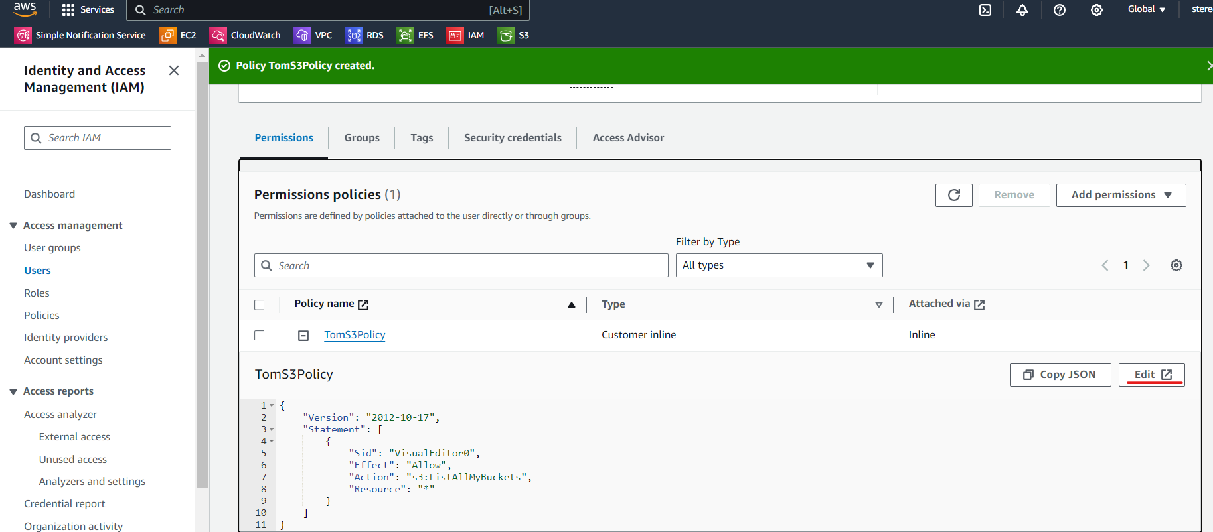Open Policies in sidebar

coord(42,316)
